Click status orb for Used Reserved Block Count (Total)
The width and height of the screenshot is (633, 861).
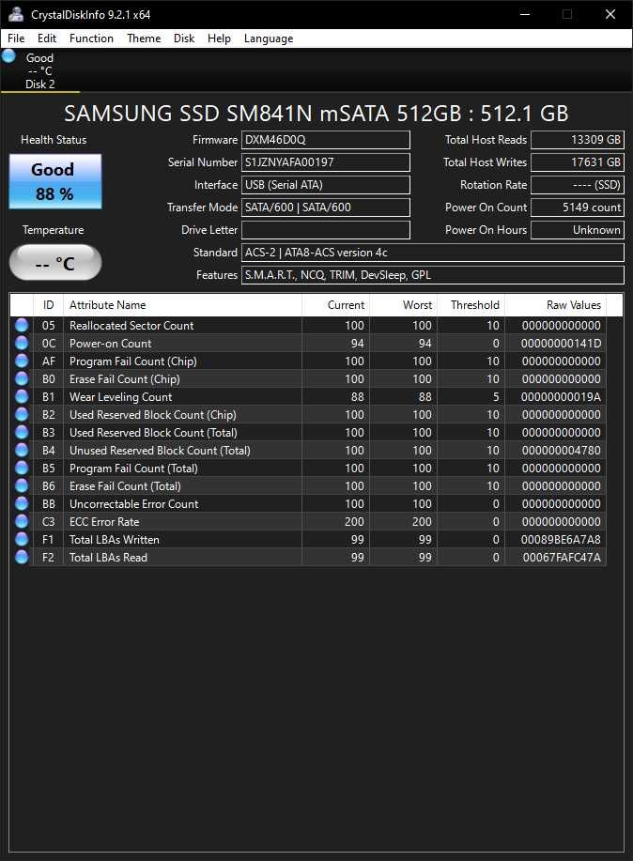point(22,432)
